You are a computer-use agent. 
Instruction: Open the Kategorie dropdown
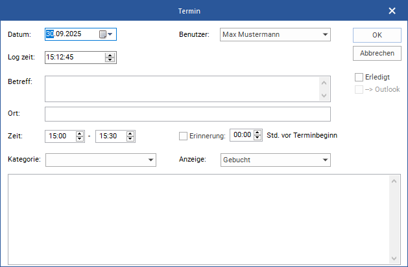pos(101,160)
